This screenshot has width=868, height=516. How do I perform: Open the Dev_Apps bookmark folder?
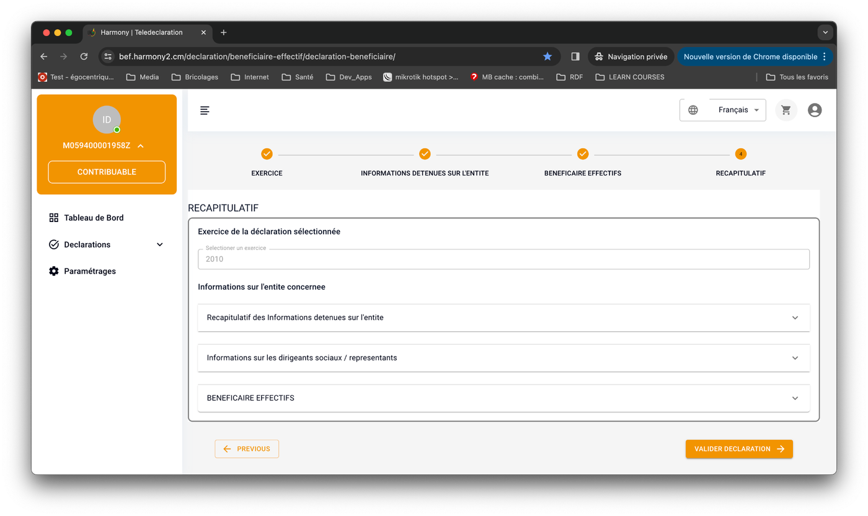coord(348,77)
